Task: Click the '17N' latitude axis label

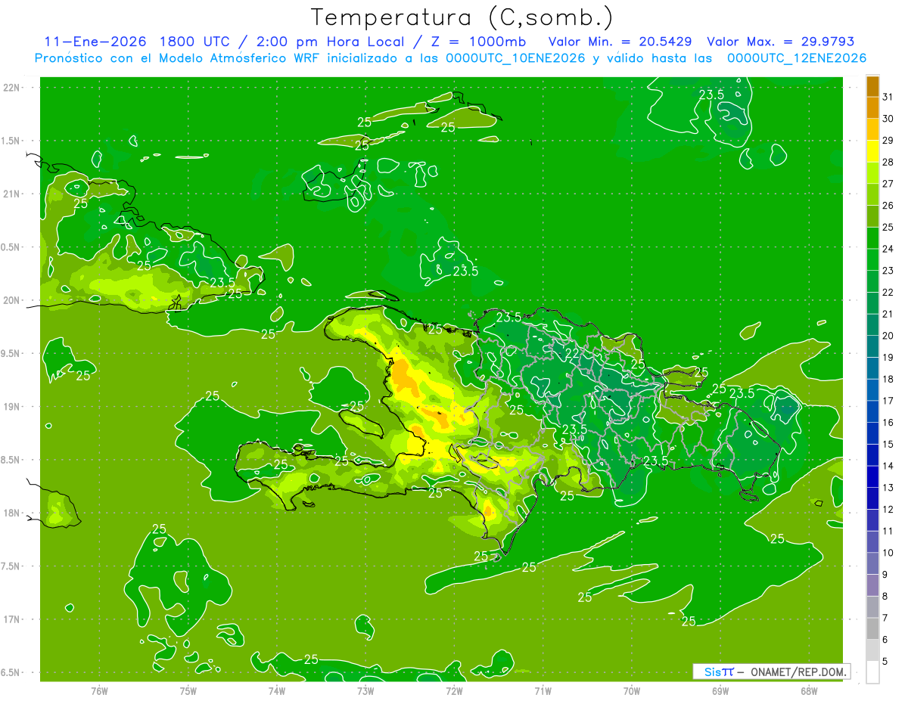Action: [x=11, y=620]
